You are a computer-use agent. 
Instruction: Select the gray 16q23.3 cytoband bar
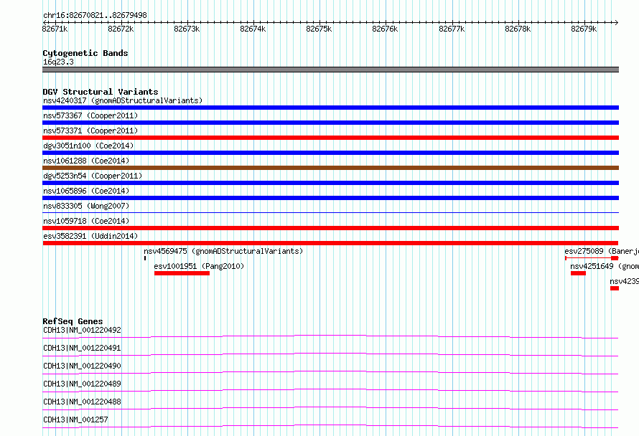330,70
